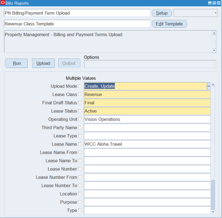This screenshot has height=218, width=222.
Task: Click the parameter list scroll up arrow
Action: 213,85
